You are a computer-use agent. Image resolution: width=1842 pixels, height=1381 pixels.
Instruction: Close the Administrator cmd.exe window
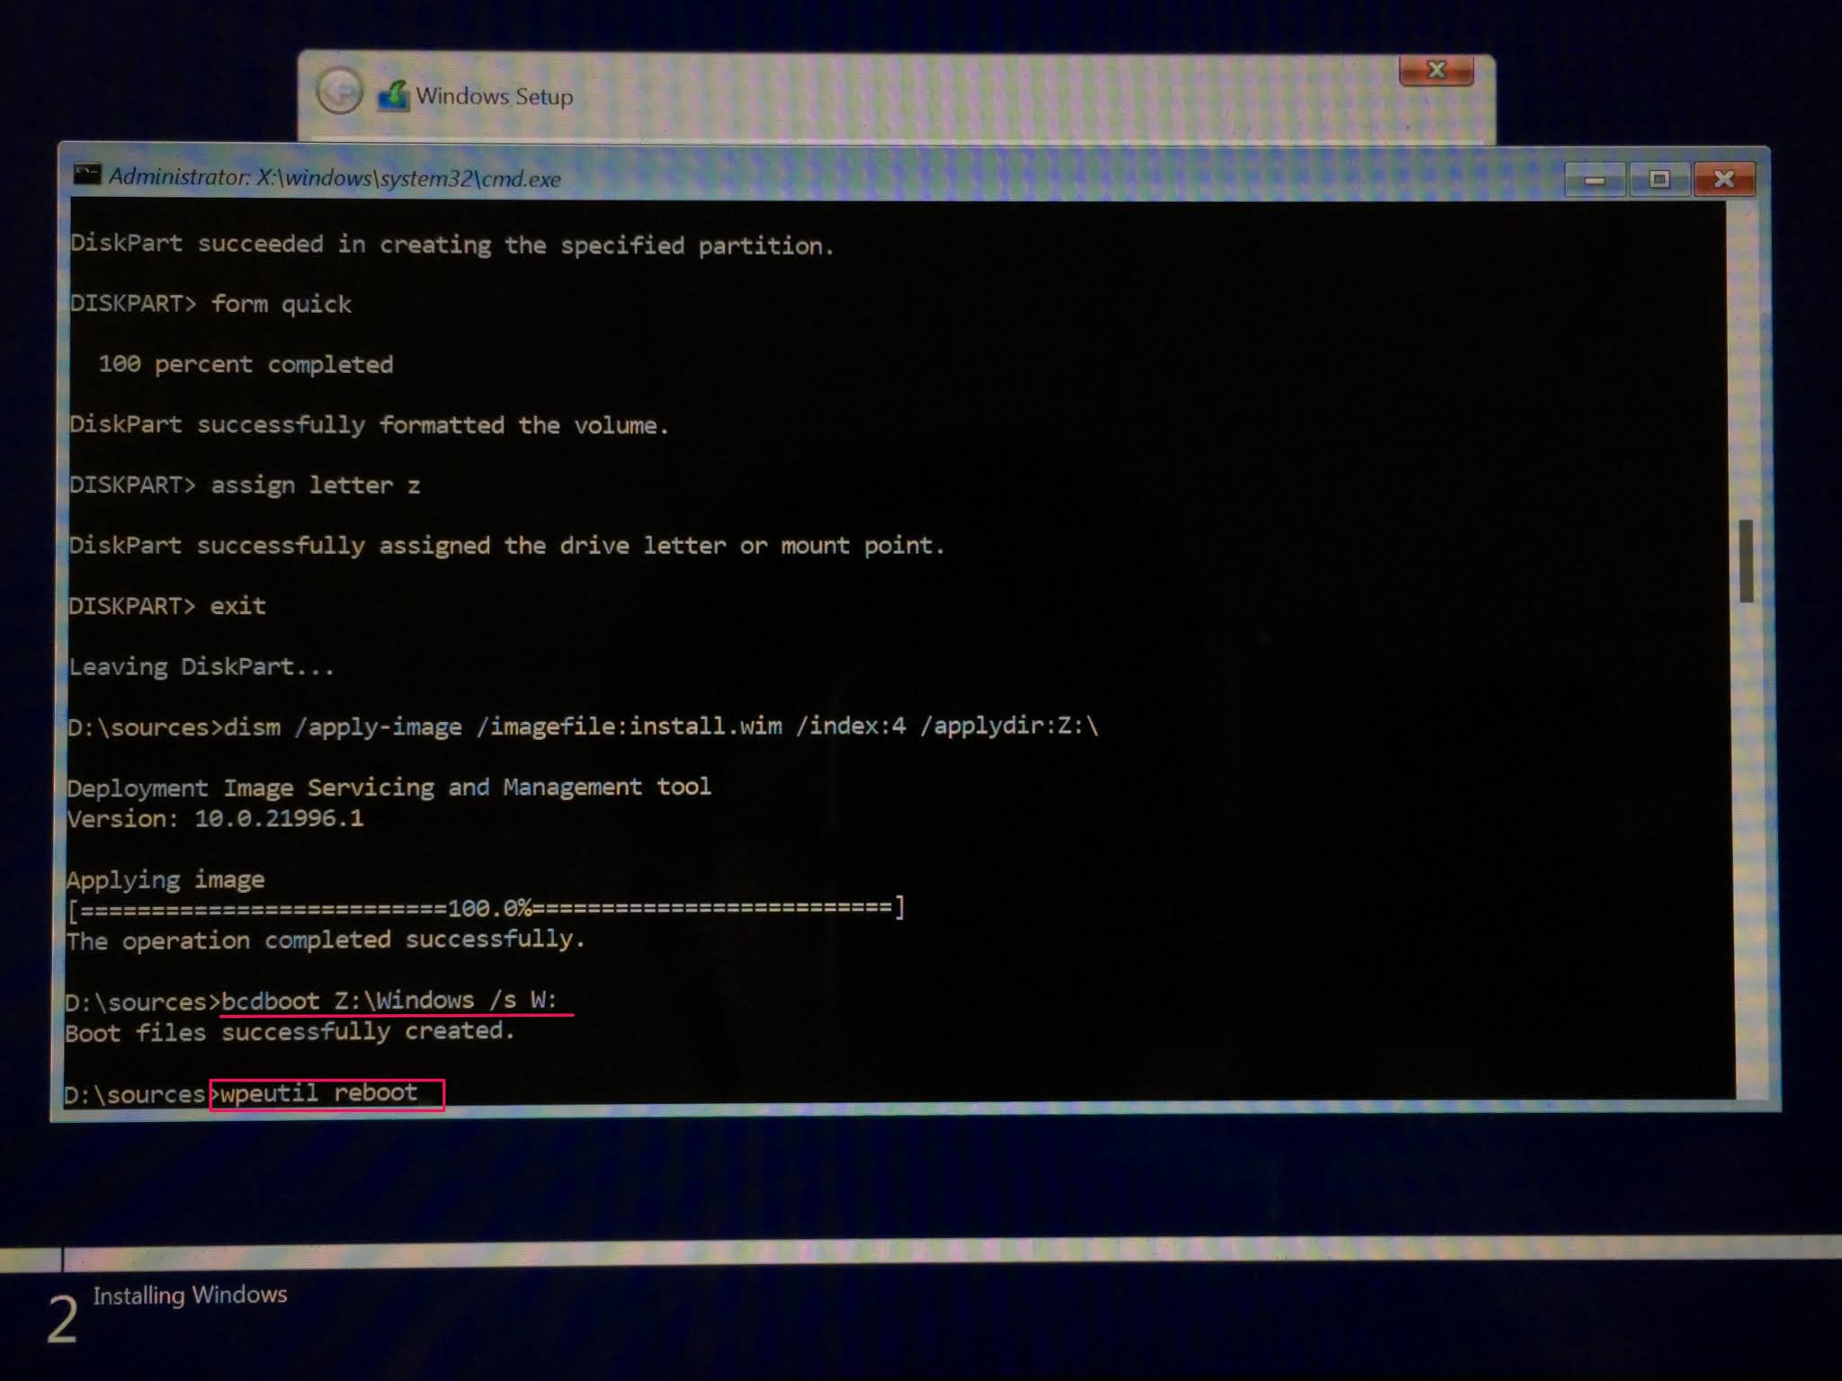1723,180
